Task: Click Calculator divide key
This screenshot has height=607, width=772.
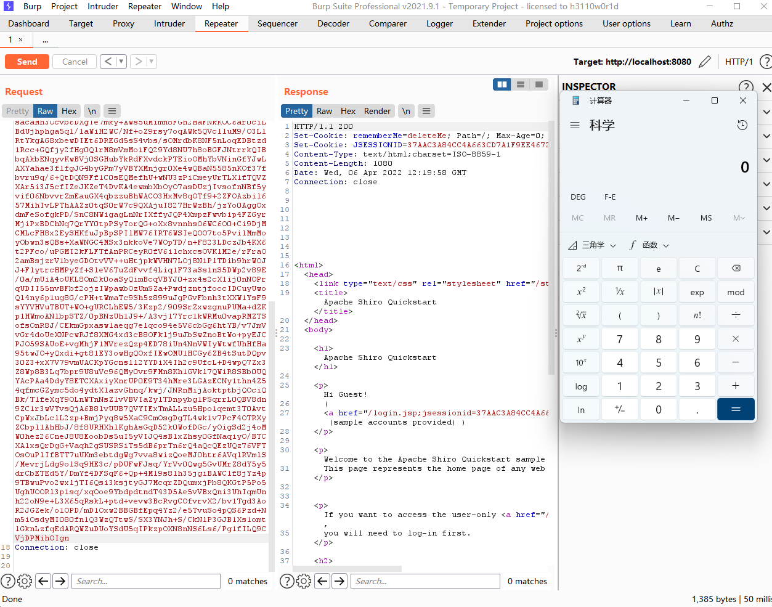Action: 736,315
